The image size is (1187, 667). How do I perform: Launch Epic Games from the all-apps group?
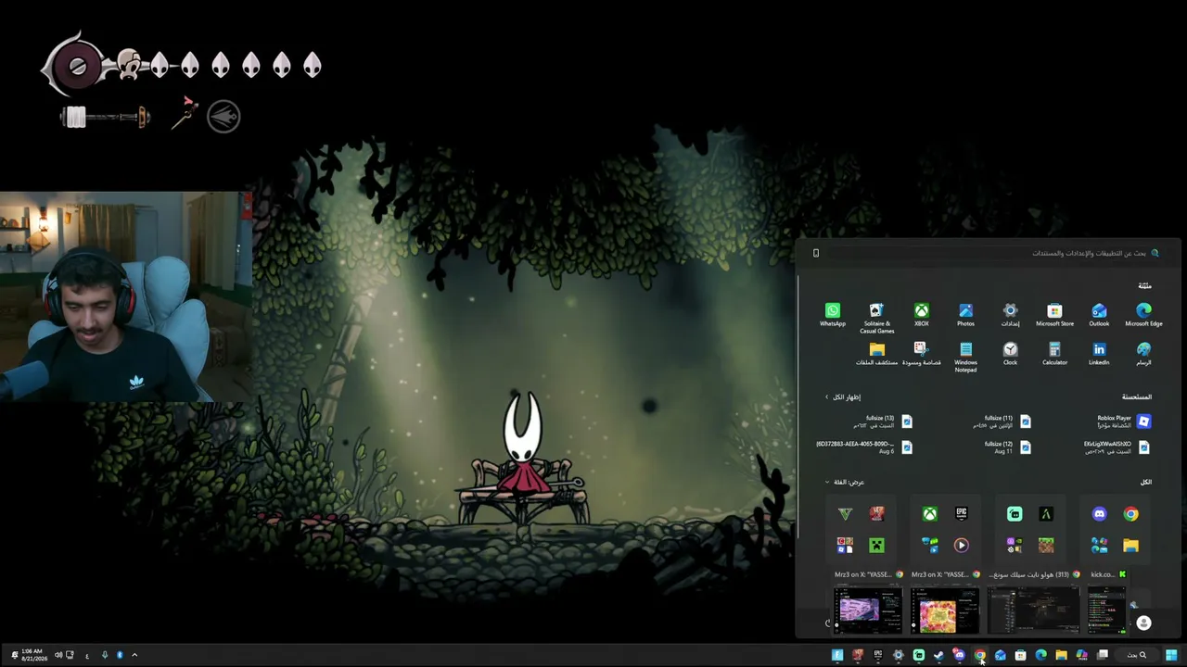click(x=961, y=514)
